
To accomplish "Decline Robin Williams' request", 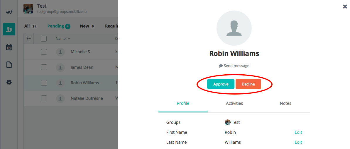I will tap(248, 84).
